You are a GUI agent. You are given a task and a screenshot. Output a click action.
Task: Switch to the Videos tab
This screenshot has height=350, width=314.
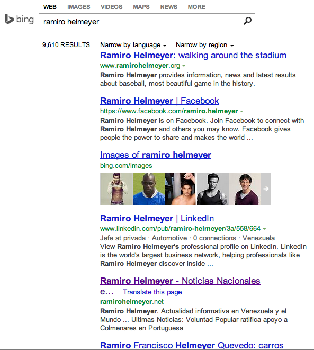[x=112, y=7]
